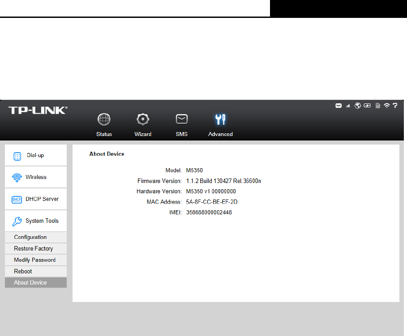Click the Hardware Version label

click(159, 191)
